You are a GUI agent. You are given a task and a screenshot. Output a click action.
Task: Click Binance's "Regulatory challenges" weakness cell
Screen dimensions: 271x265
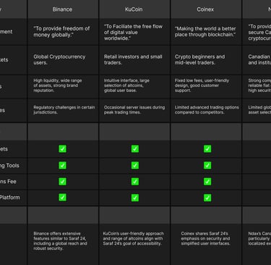point(64,110)
